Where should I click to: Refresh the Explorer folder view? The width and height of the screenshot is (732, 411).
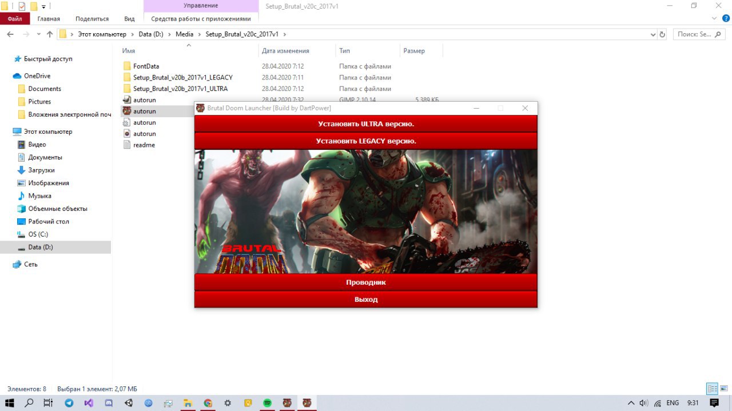(x=662, y=34)
